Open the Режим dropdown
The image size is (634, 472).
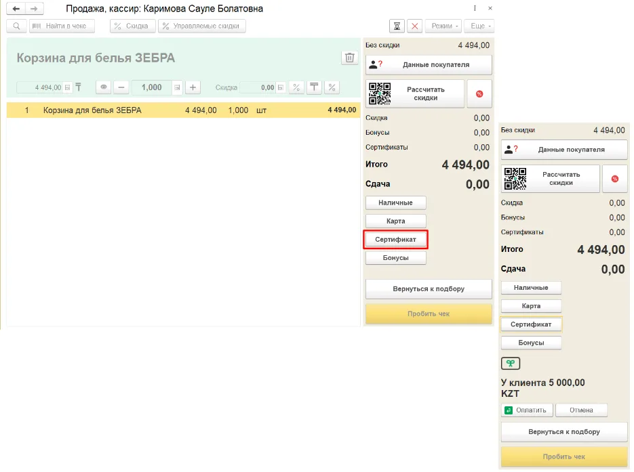point(444,26)
